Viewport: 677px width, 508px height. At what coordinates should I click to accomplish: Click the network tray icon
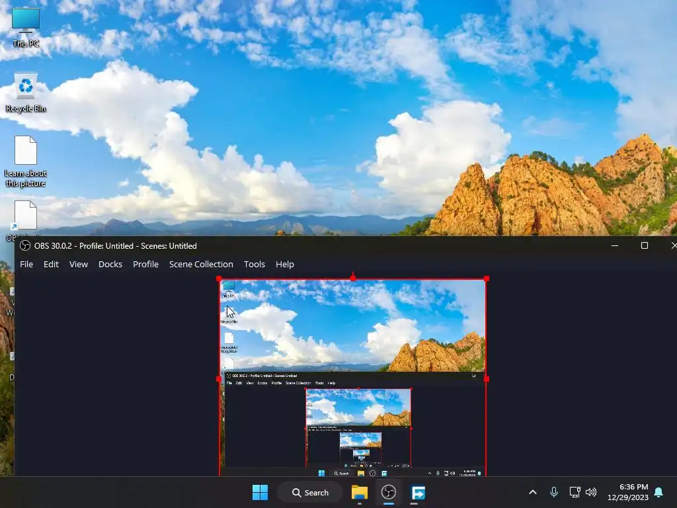[x=575, y=492]
